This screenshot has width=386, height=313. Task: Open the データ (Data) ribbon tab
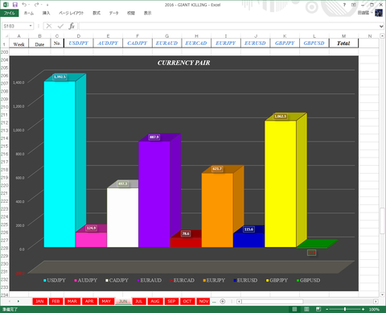point(113,13)
